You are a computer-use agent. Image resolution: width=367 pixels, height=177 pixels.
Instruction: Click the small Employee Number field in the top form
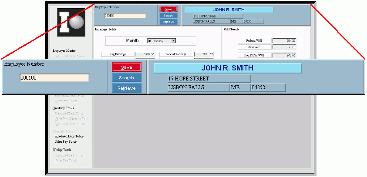coord(125,16)
